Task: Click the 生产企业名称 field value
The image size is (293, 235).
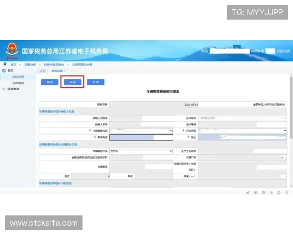Action: coord(242,151)
